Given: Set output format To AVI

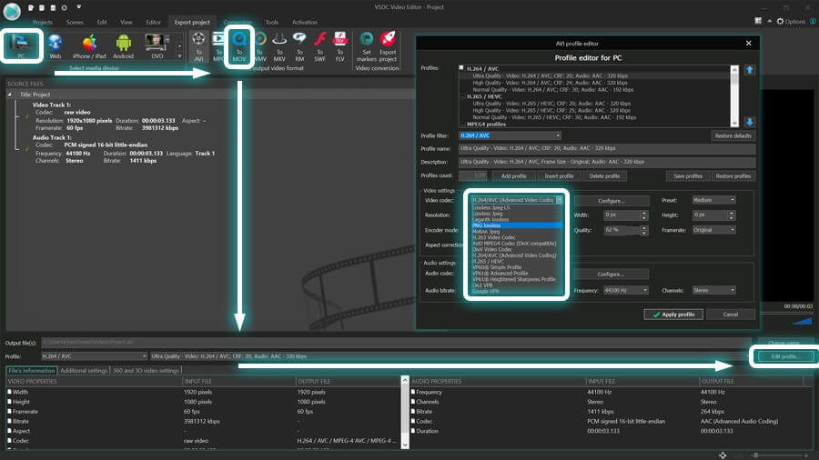Looking at the screenshot, I should (198, 46).
